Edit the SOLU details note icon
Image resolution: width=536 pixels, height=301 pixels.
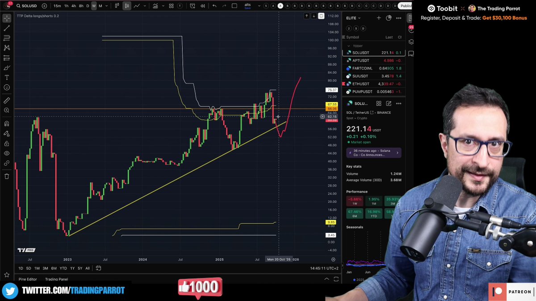point(389,103)
